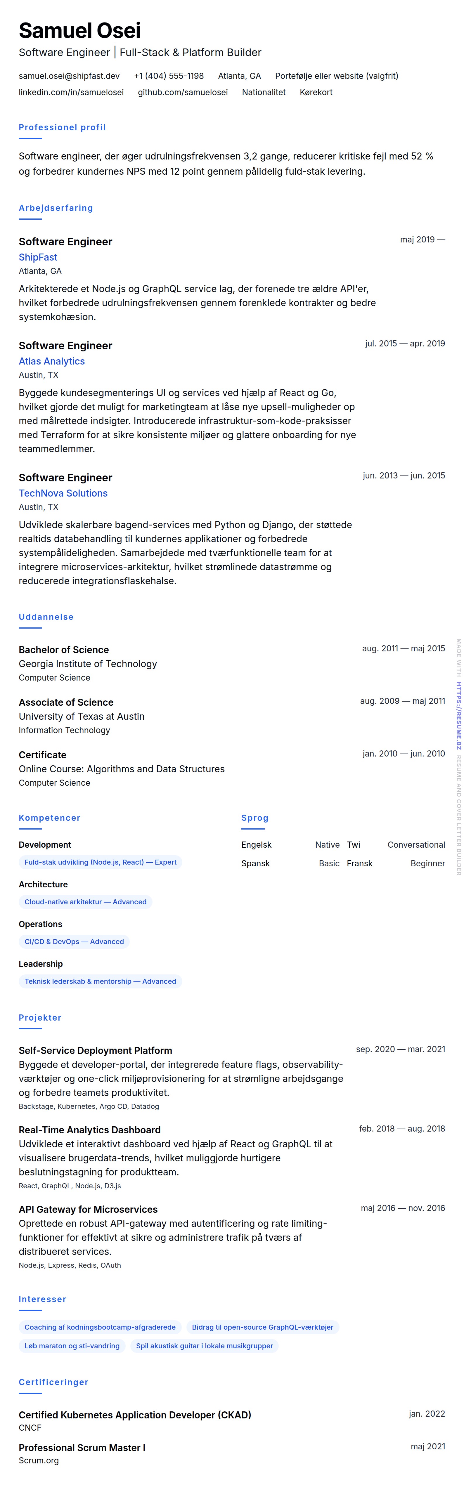Click the Coaching af kodningsbootcamp-afgraderede interest tag
Viewport: 464px width, 1485px height.
tap(100, 1327)
